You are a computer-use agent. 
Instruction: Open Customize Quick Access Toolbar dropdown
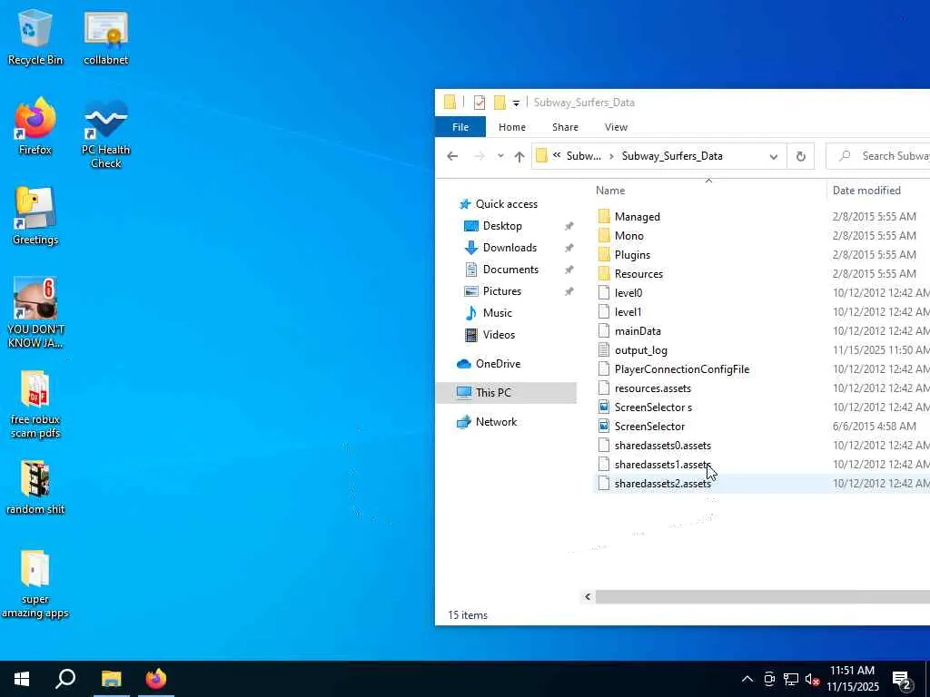tap(516, 103)
